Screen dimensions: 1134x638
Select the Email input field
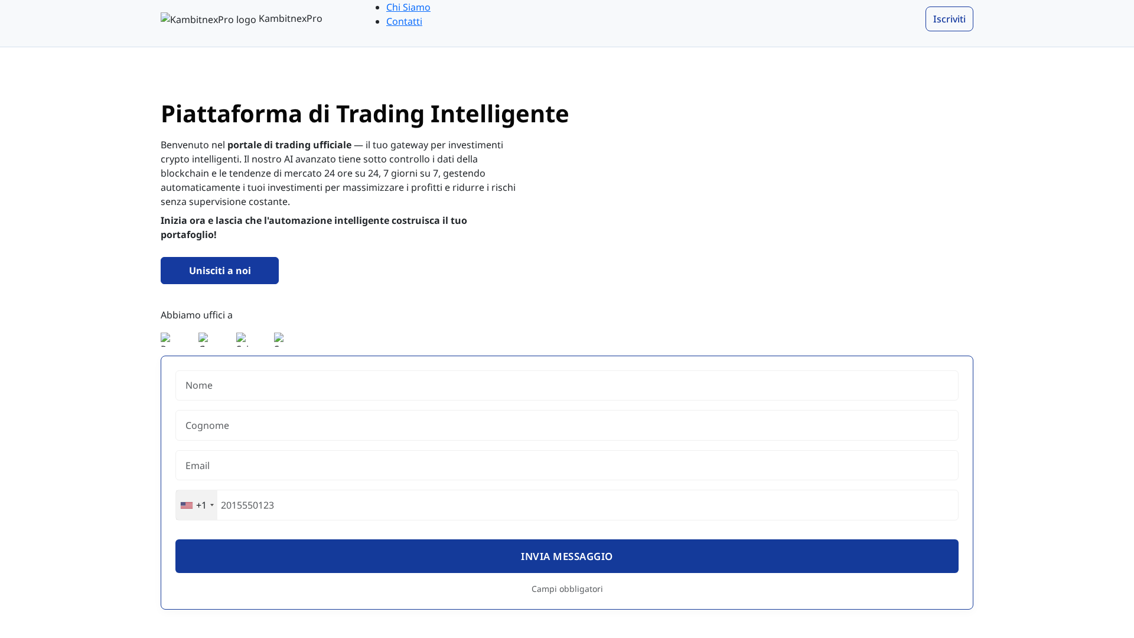pos(566,466)
